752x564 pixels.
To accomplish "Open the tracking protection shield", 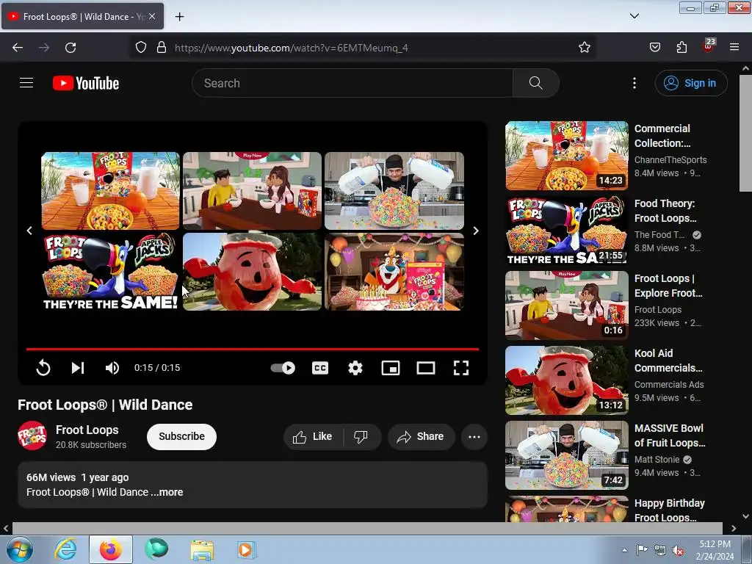I will (140, 48).
